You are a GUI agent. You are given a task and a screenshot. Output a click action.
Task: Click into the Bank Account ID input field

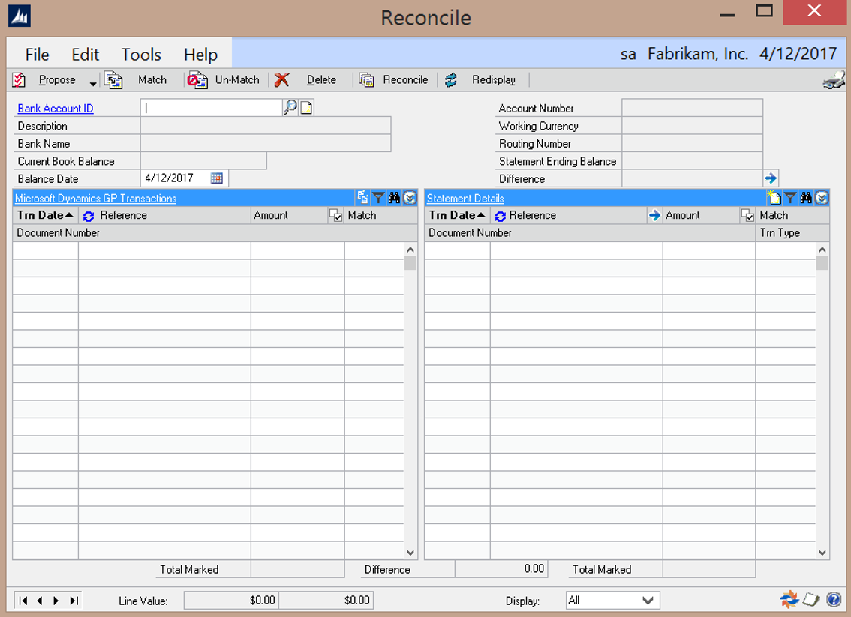pos(211,108)
